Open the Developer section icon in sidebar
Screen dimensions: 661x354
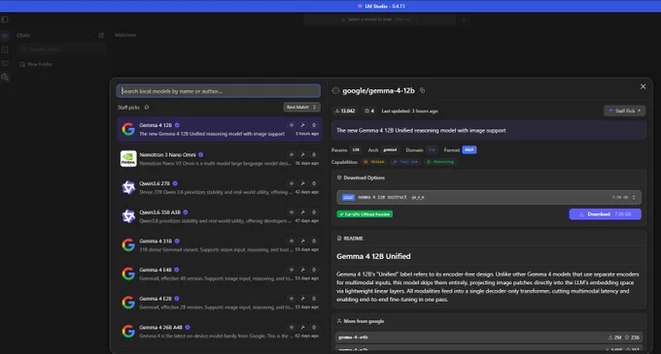pyautogui.click(x=5, y=49)
